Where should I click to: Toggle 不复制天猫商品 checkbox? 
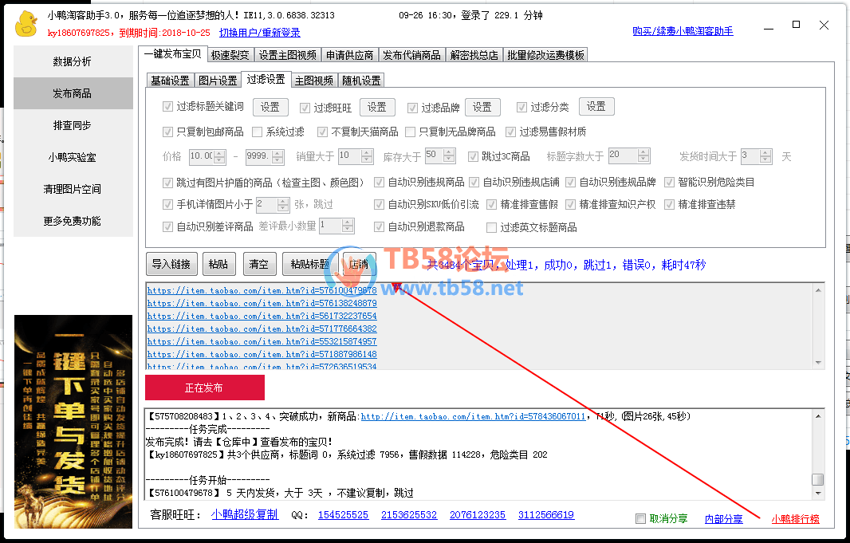pyautogui.click(x=323, y=132)
